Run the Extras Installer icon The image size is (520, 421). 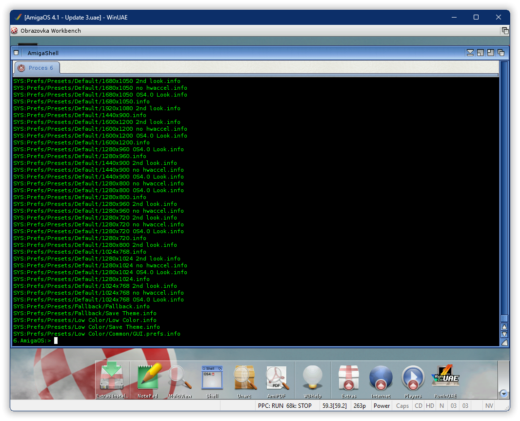[112, 379]
